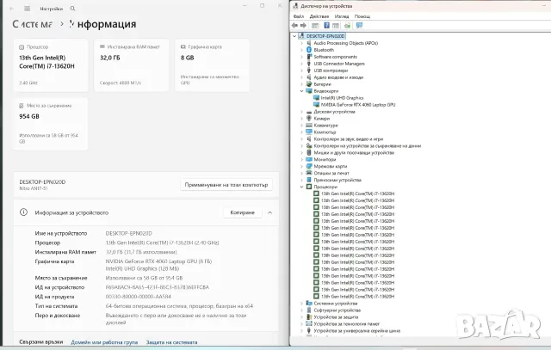Click the info circle icon beside Информация за устройството
The width and height of the screenshot is (551, 350).
pos(23,212)
